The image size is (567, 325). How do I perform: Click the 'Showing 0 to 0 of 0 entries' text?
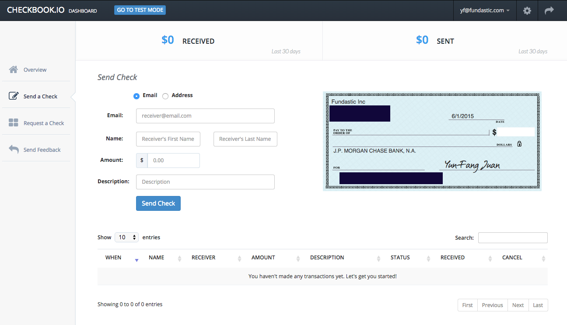130,304
